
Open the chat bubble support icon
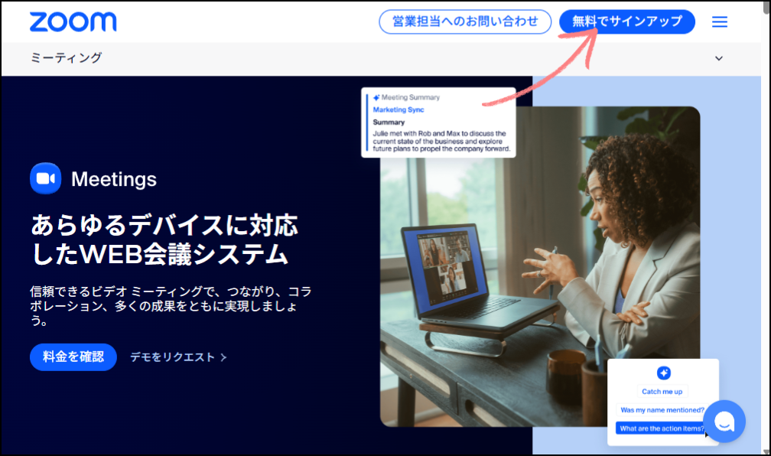724,422
